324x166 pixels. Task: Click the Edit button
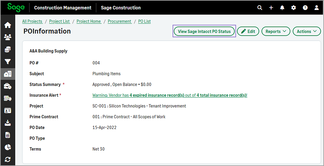click(248, 31)
